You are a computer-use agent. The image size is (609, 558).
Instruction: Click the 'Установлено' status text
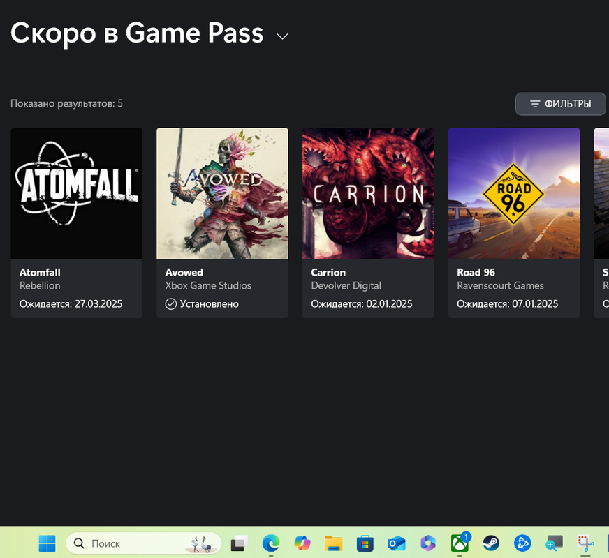click(x=210, y=304)
